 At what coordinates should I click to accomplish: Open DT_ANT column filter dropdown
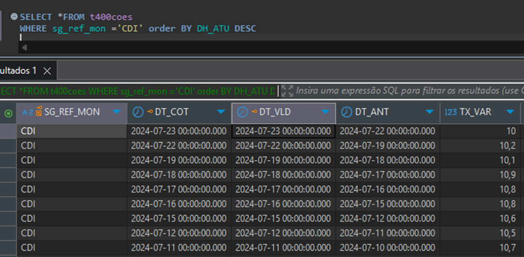pos(430,112)
